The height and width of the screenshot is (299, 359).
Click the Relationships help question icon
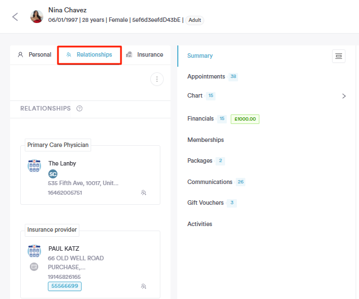tap(79, 108)
